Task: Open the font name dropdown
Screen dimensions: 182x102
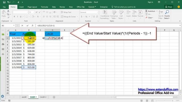Action: pyautogui.click(x=28, y=12)
